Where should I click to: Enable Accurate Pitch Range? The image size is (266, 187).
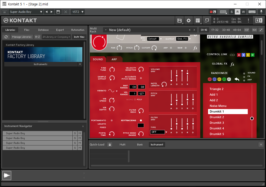point(141,78)
